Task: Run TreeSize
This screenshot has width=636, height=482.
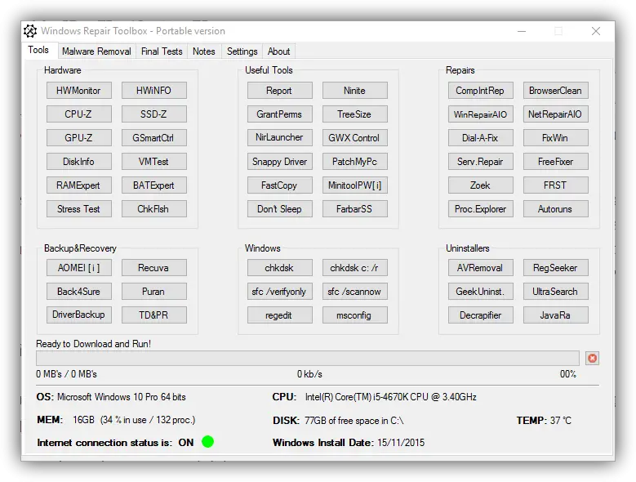Action: 355,114
